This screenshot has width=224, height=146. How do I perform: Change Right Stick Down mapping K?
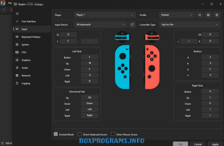click(210, 103)
